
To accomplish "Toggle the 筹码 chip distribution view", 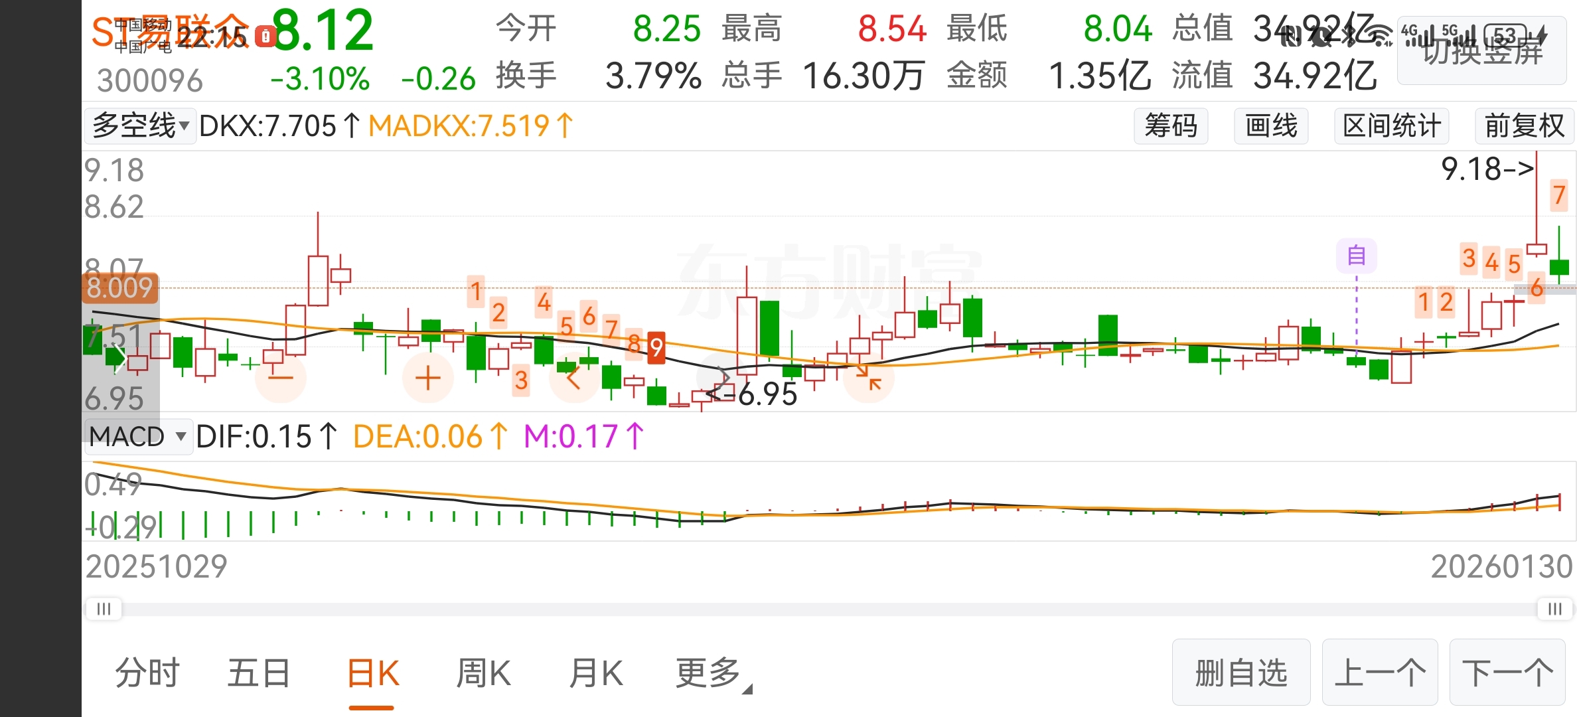I will (1171, 126).
